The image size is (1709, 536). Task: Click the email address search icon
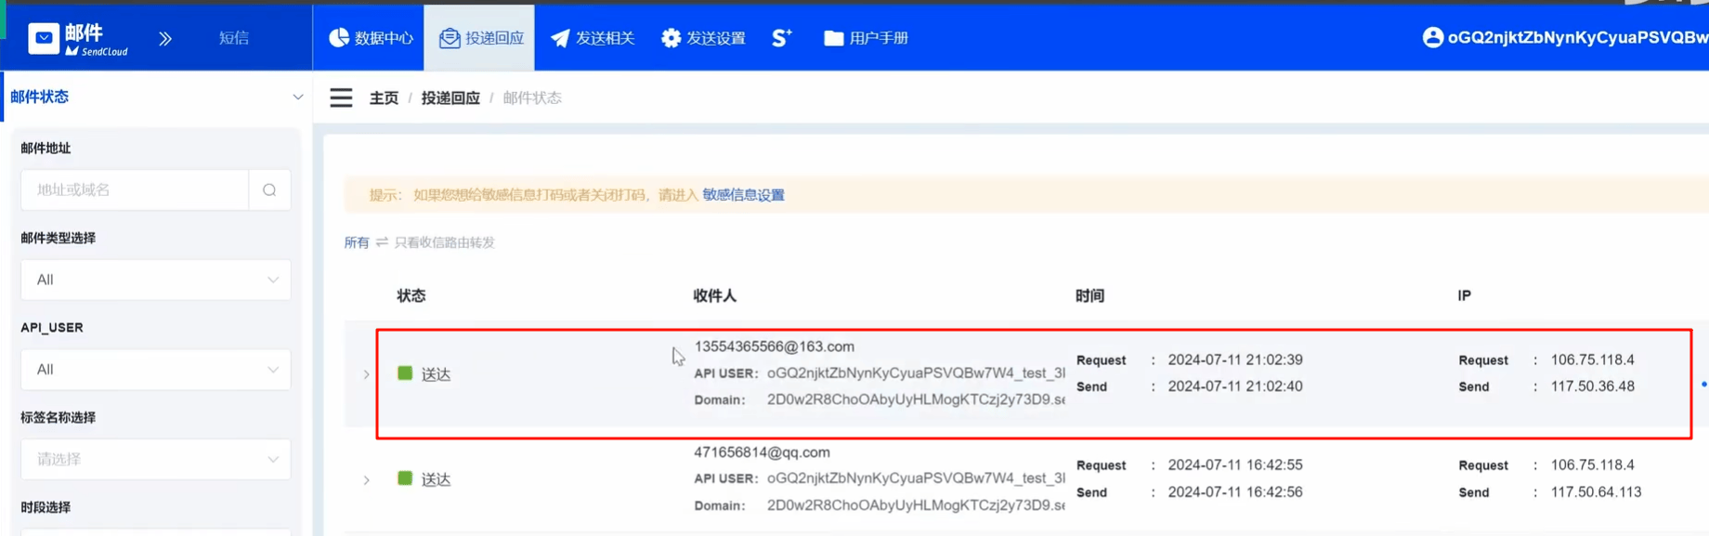click(x=269, y=190)
